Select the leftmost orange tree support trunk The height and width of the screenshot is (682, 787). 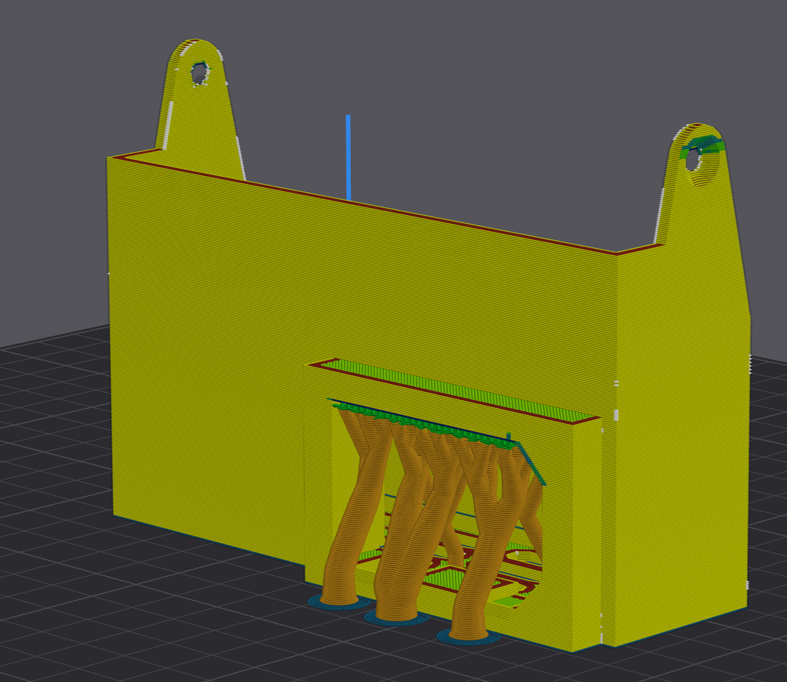click(345, 545)
